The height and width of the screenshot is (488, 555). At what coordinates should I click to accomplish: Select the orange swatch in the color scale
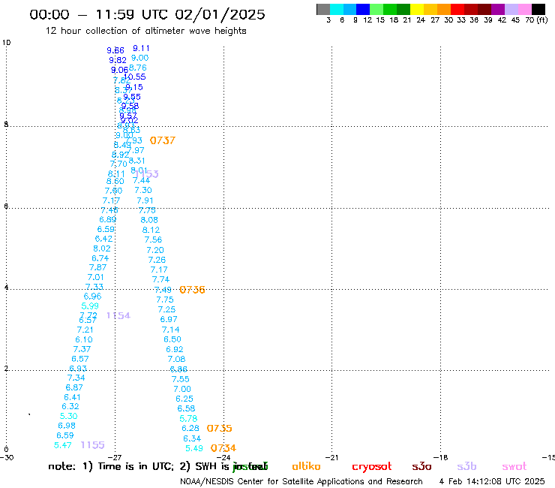pyautogui.click(x=444, y=9)
